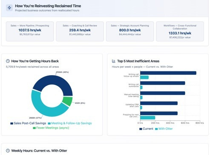Click the '800.0 hrs/wk' value
This screenshot has width=210, height=155.
click(x=130, y=30)
